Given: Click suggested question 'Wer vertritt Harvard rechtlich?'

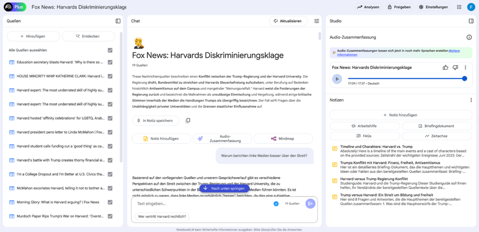Looking at the screenshot, I should pos(162,217).
